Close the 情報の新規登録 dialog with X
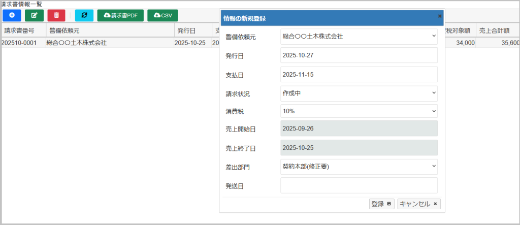 point(439,16)
